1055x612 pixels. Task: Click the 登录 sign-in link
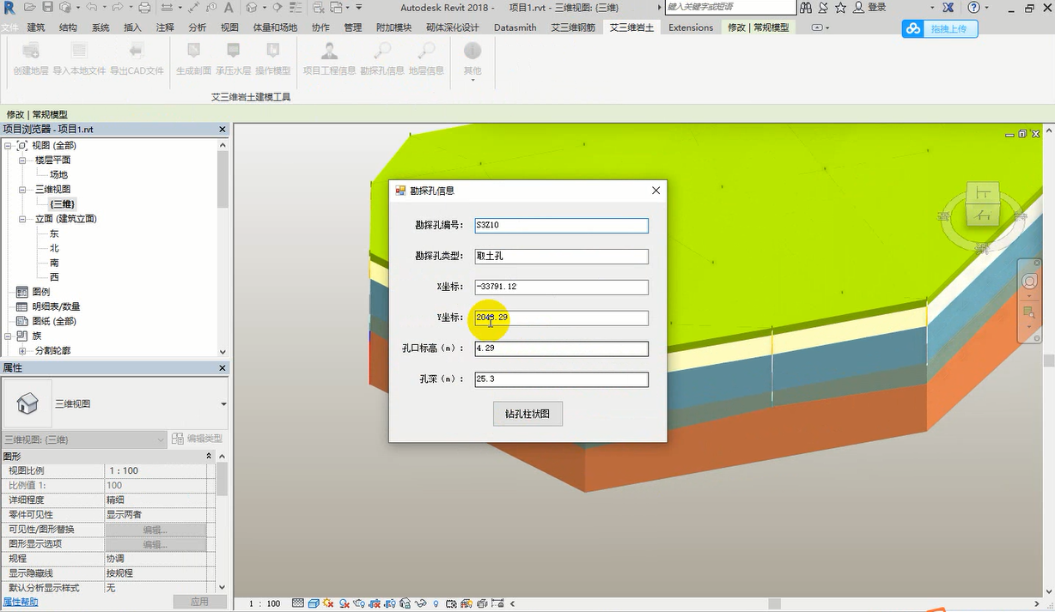click(x=876, y=7)
